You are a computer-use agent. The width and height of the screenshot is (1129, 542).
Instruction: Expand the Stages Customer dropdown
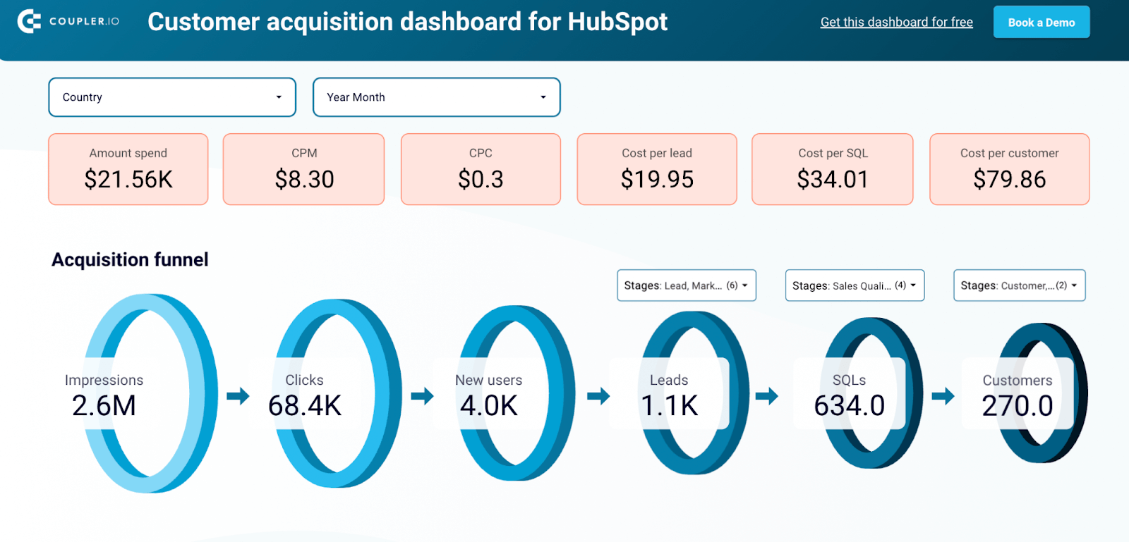pos(1019,285)
